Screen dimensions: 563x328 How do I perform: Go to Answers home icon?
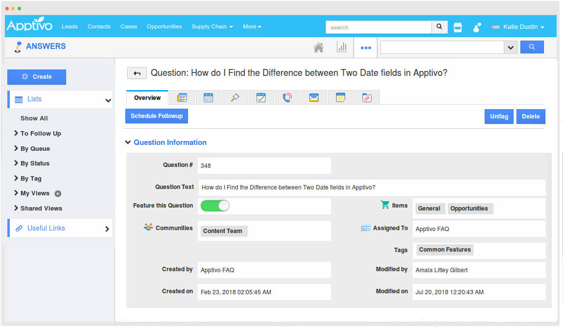(318, 47)
